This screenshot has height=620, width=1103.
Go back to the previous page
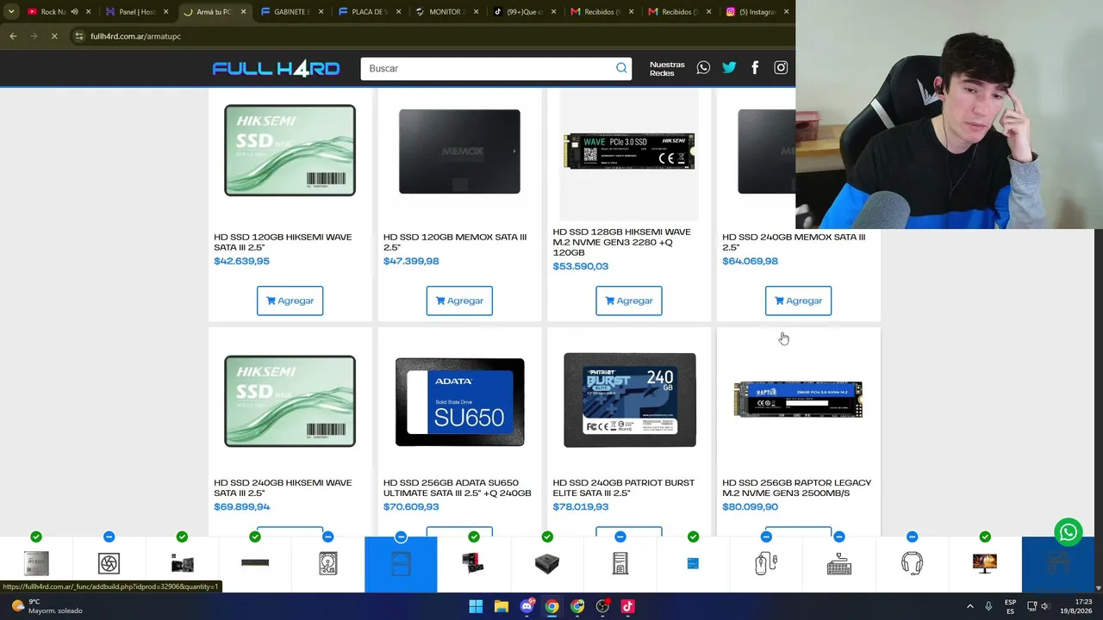[13, 36]
